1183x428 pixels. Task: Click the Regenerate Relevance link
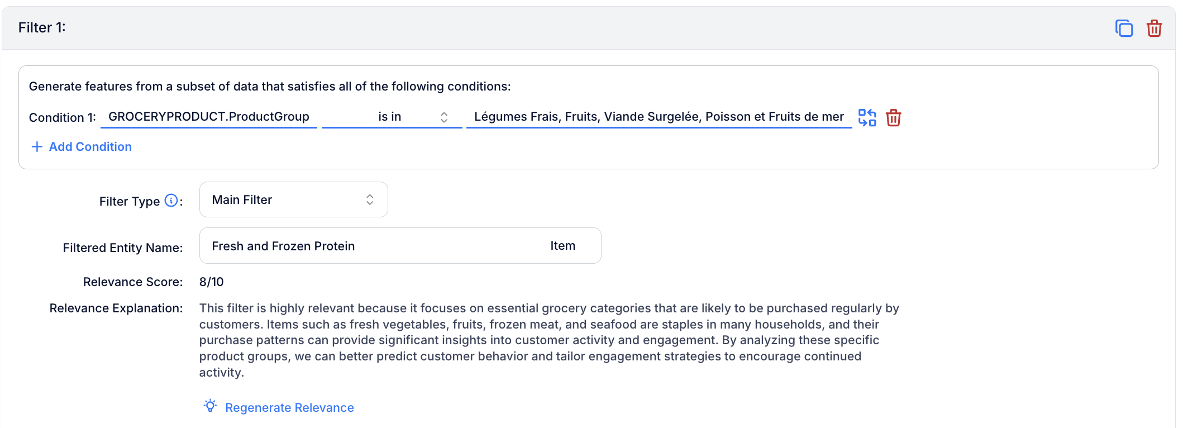(289, 407)
